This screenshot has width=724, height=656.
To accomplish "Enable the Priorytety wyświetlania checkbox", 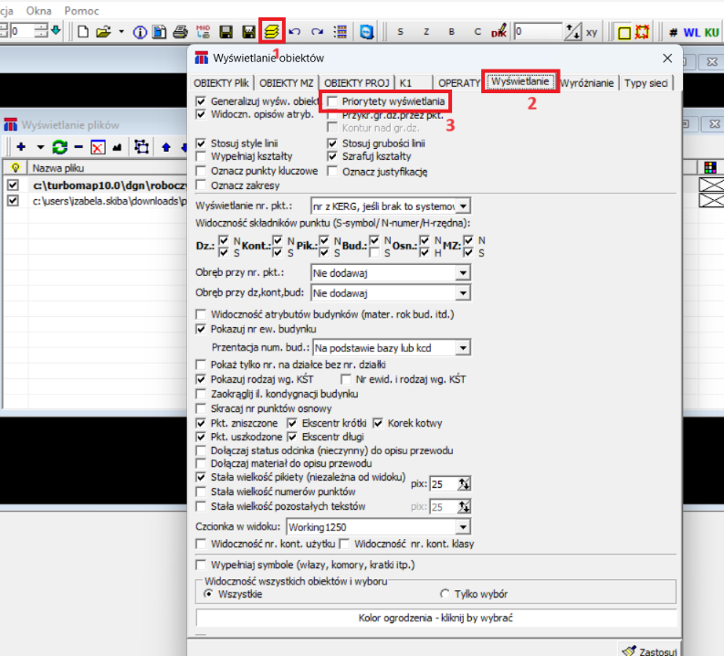I will (x=334, y=101).
